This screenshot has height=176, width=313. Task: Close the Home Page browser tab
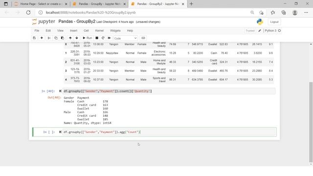point(66,4)
